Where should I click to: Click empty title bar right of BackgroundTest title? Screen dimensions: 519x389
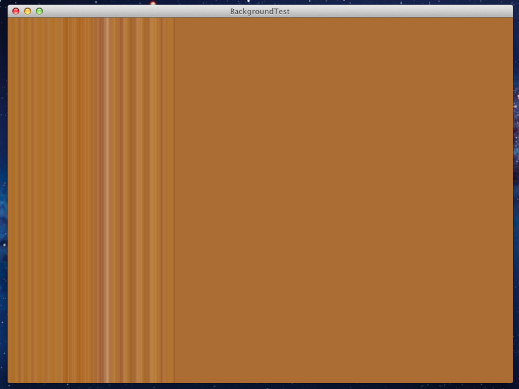(399, 11)
